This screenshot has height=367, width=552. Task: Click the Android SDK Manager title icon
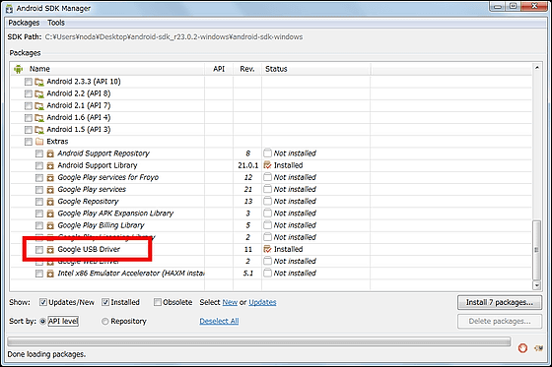coord(9,9)
